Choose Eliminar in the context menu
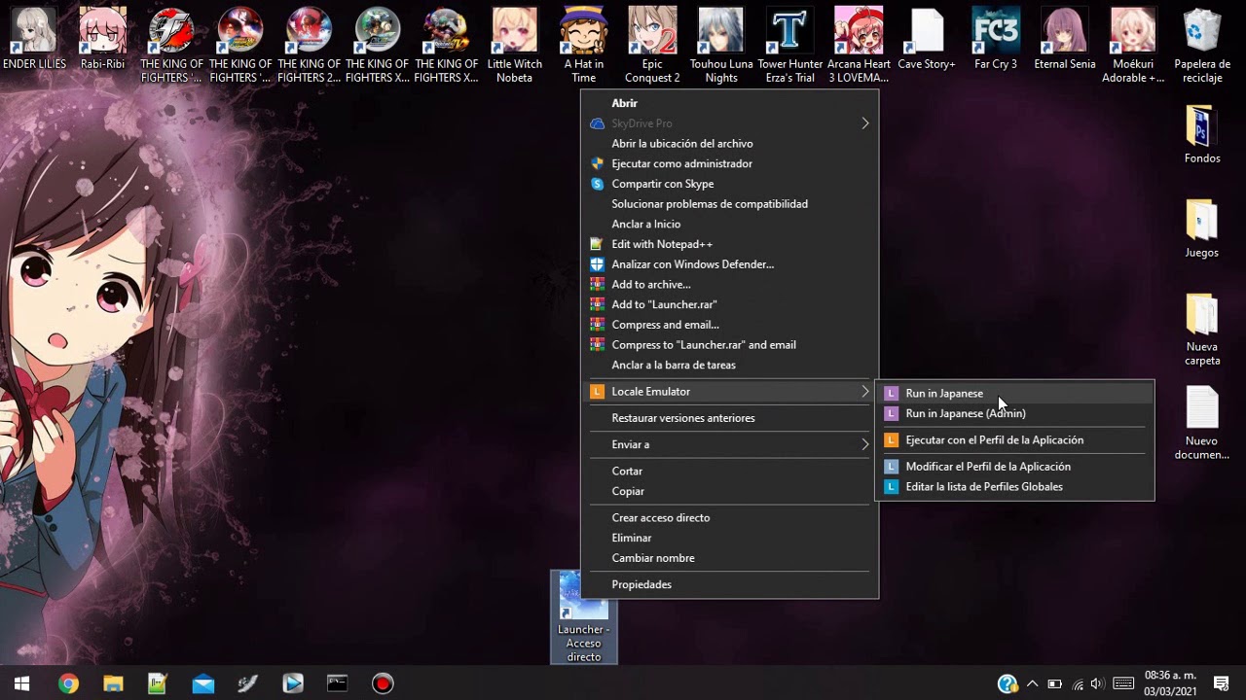The width and height of the screenshot is (1246, 700). pyautogui.click(x=729, y=538)
